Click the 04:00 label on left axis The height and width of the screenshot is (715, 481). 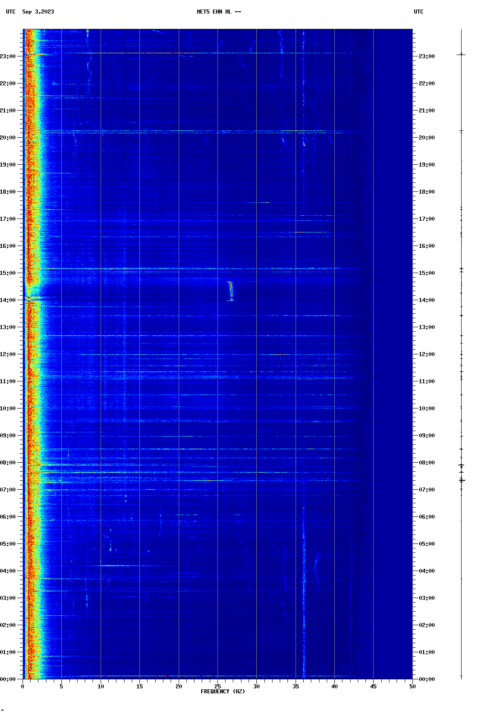coord(8,571)
